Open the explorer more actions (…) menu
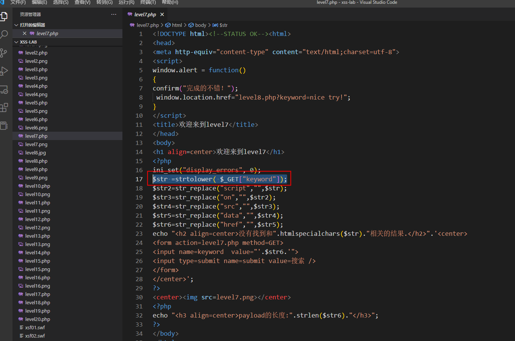The width and height of the screenshot is (515, 341). click(114, 14)
